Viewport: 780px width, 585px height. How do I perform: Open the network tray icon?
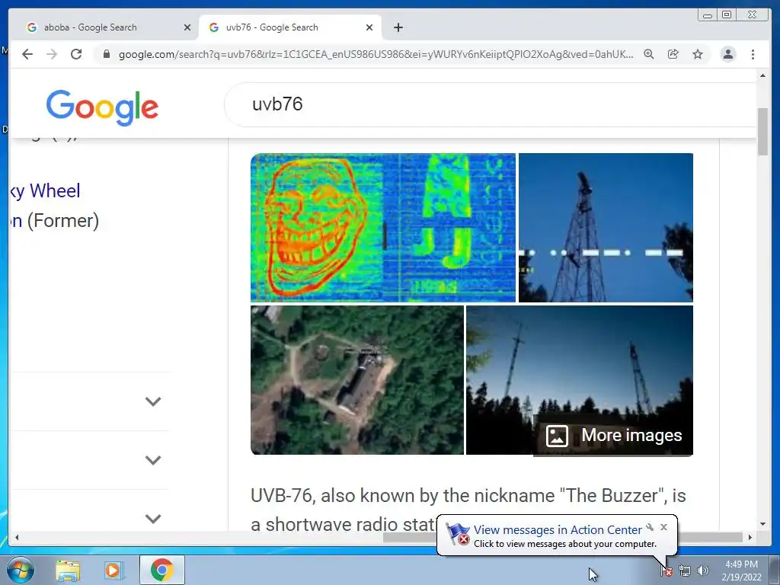685,571
